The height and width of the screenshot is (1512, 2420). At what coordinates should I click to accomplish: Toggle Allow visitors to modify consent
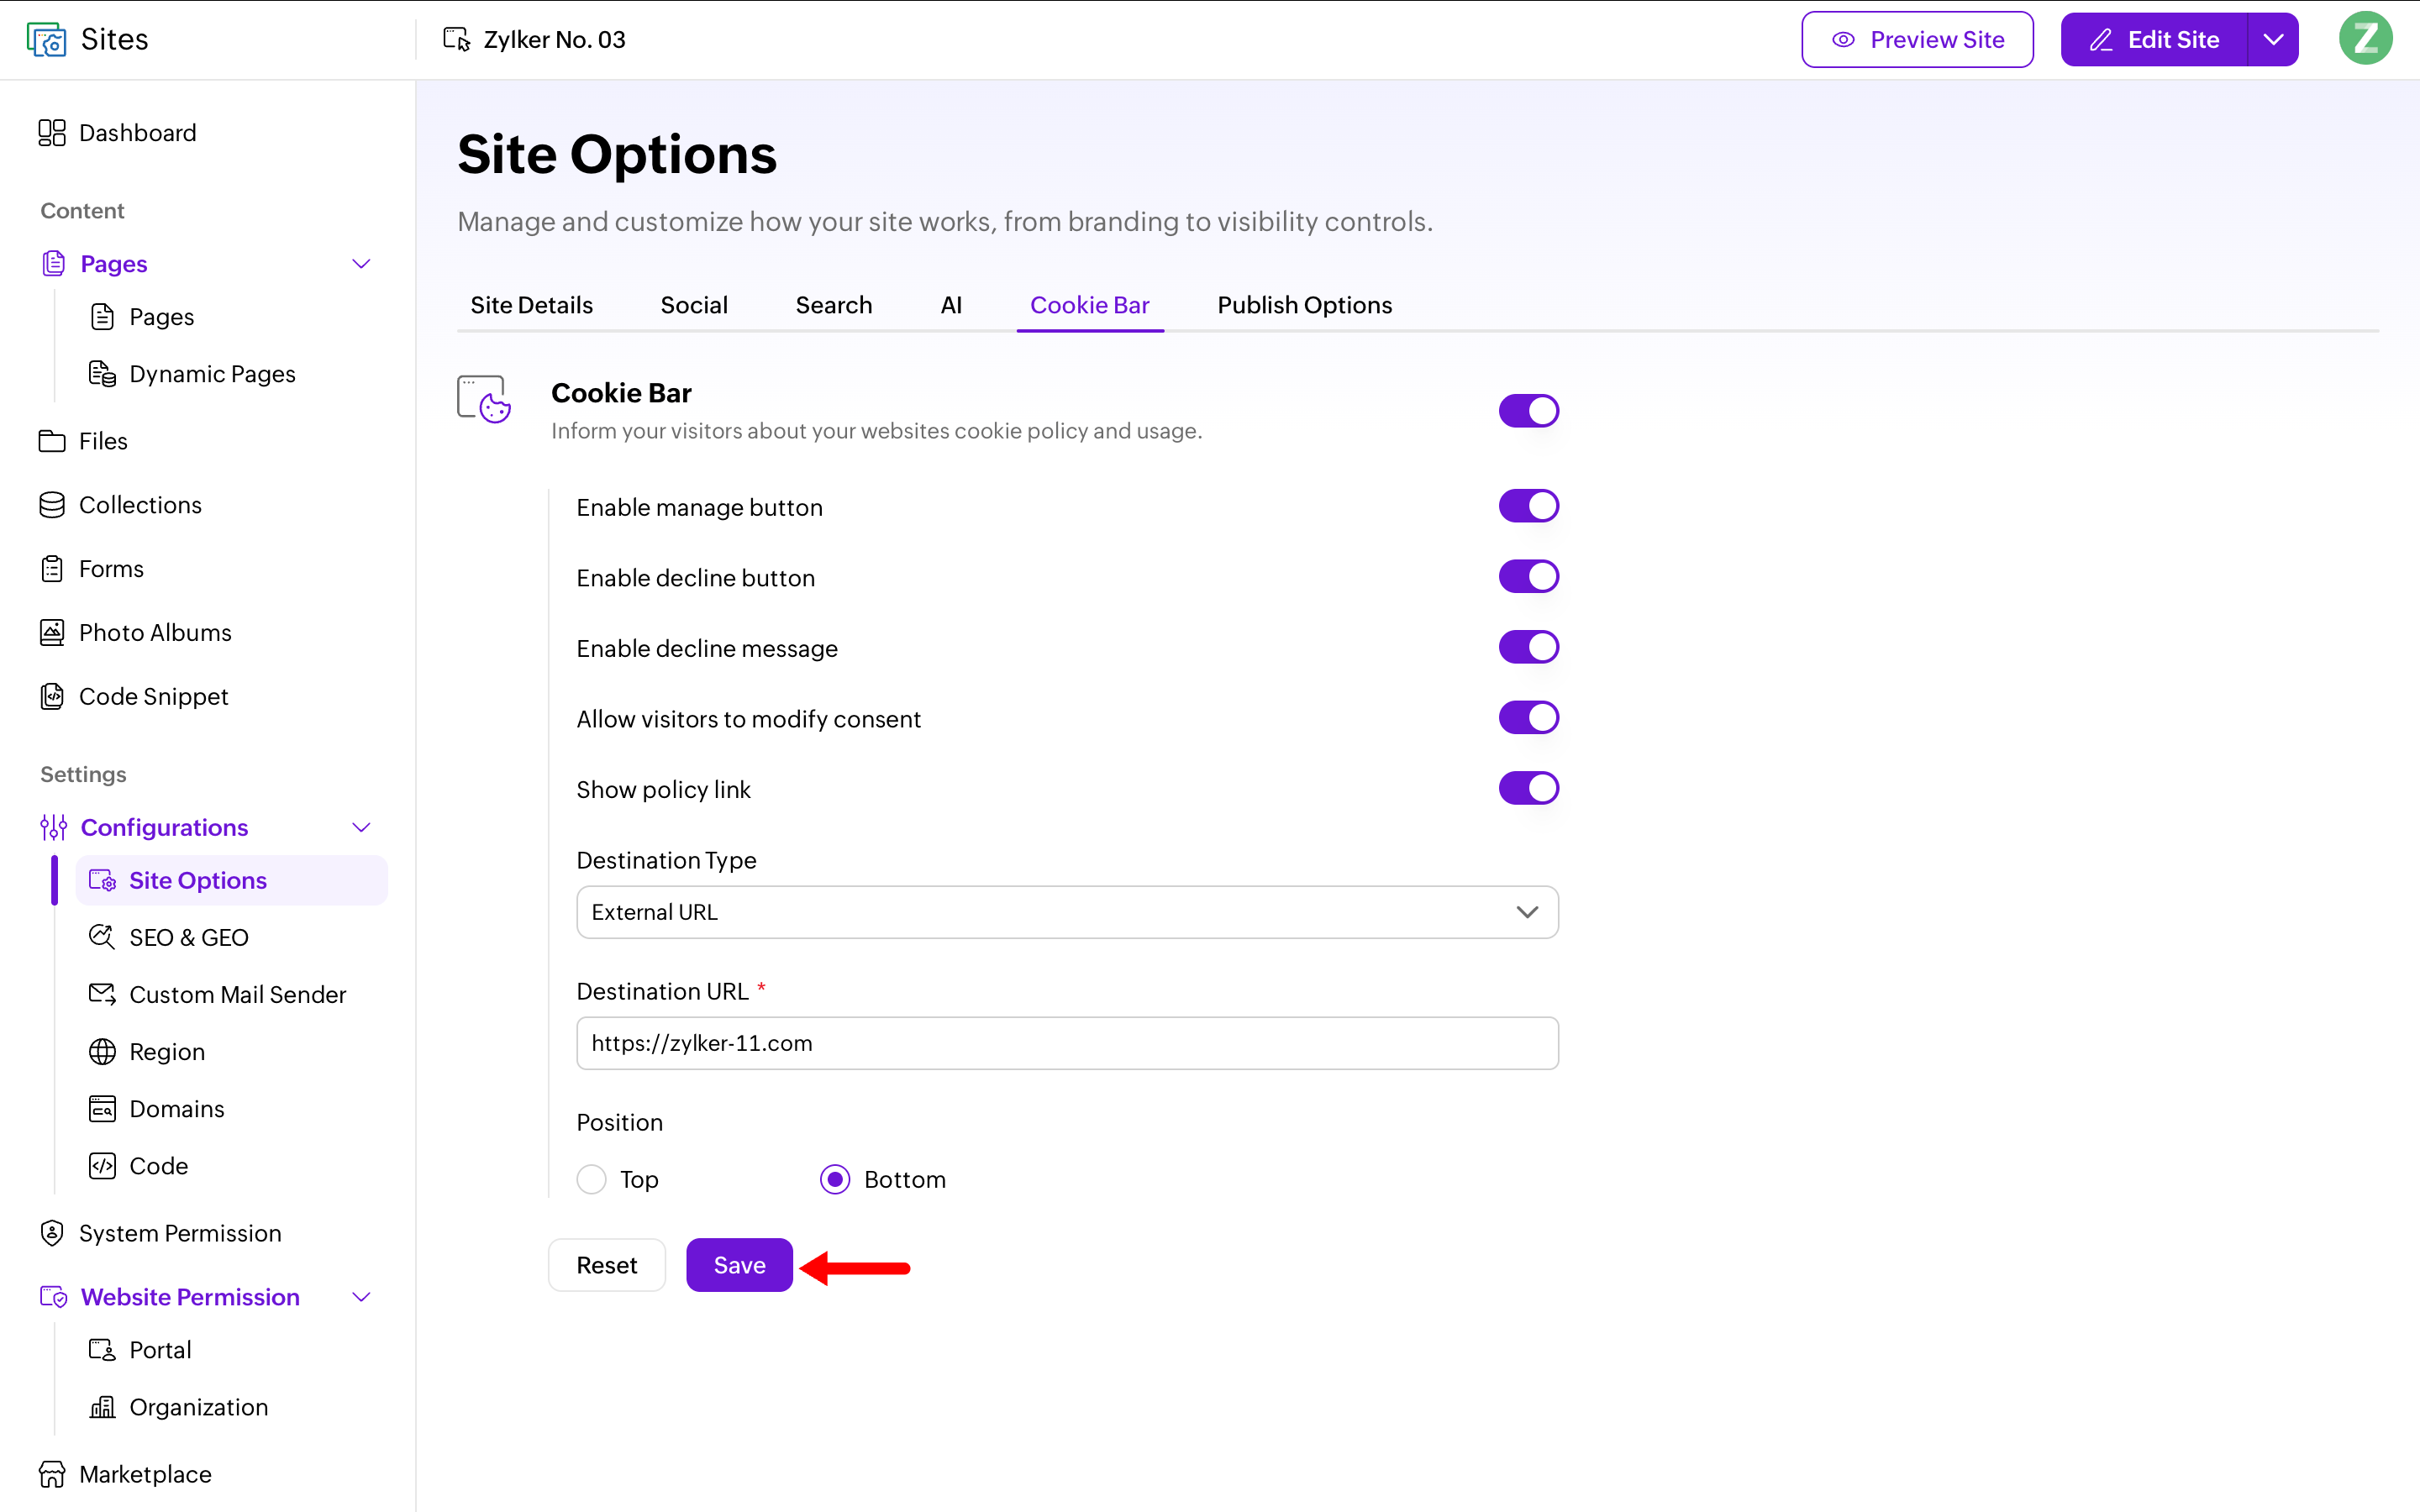click(x=1528, y=718)
